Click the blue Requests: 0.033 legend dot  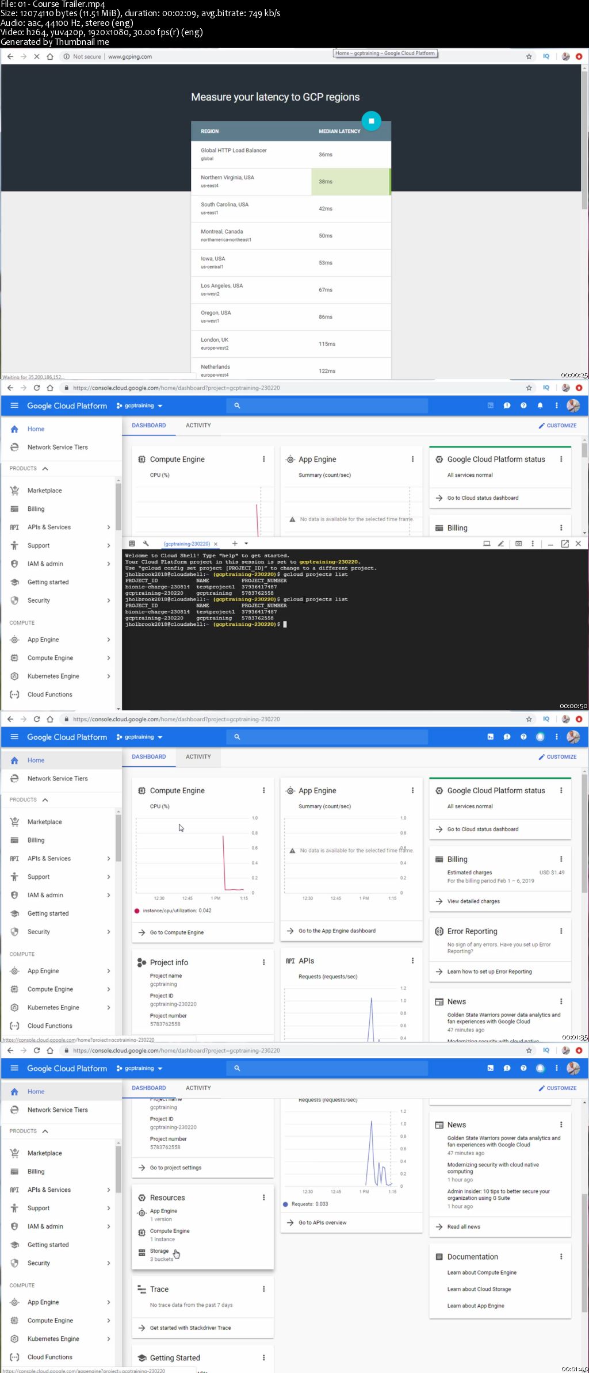(285, 1204)
